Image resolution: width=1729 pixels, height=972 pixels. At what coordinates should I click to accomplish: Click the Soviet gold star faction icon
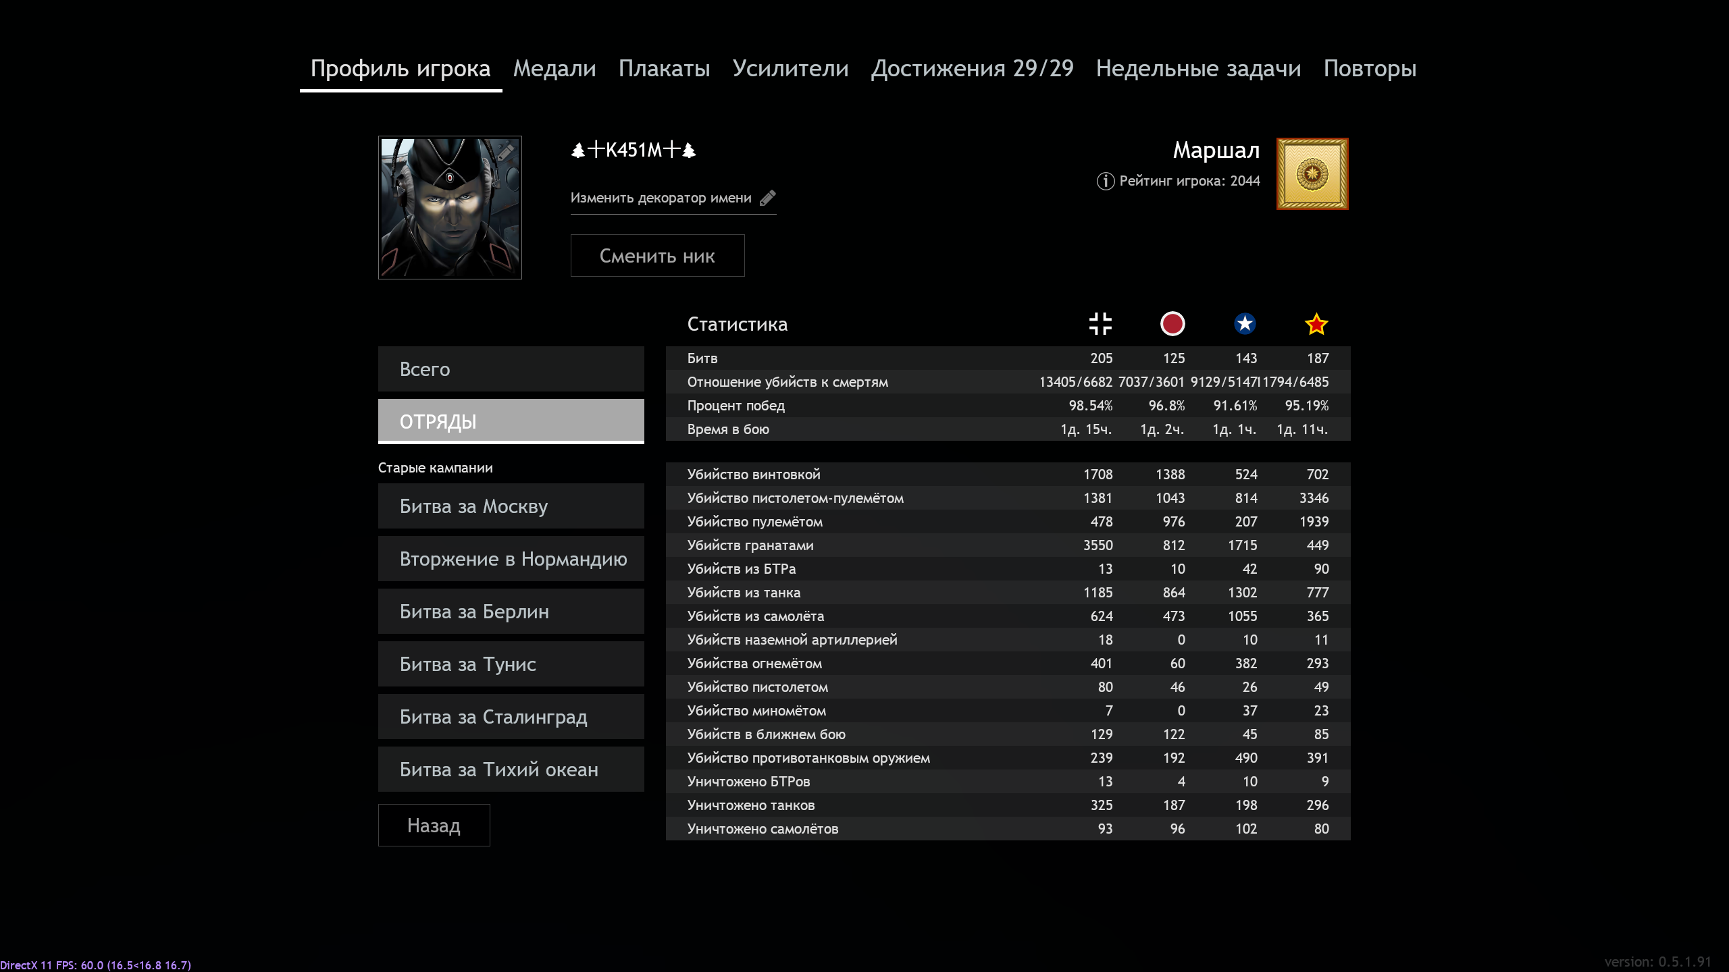[x=1316, y=324]
